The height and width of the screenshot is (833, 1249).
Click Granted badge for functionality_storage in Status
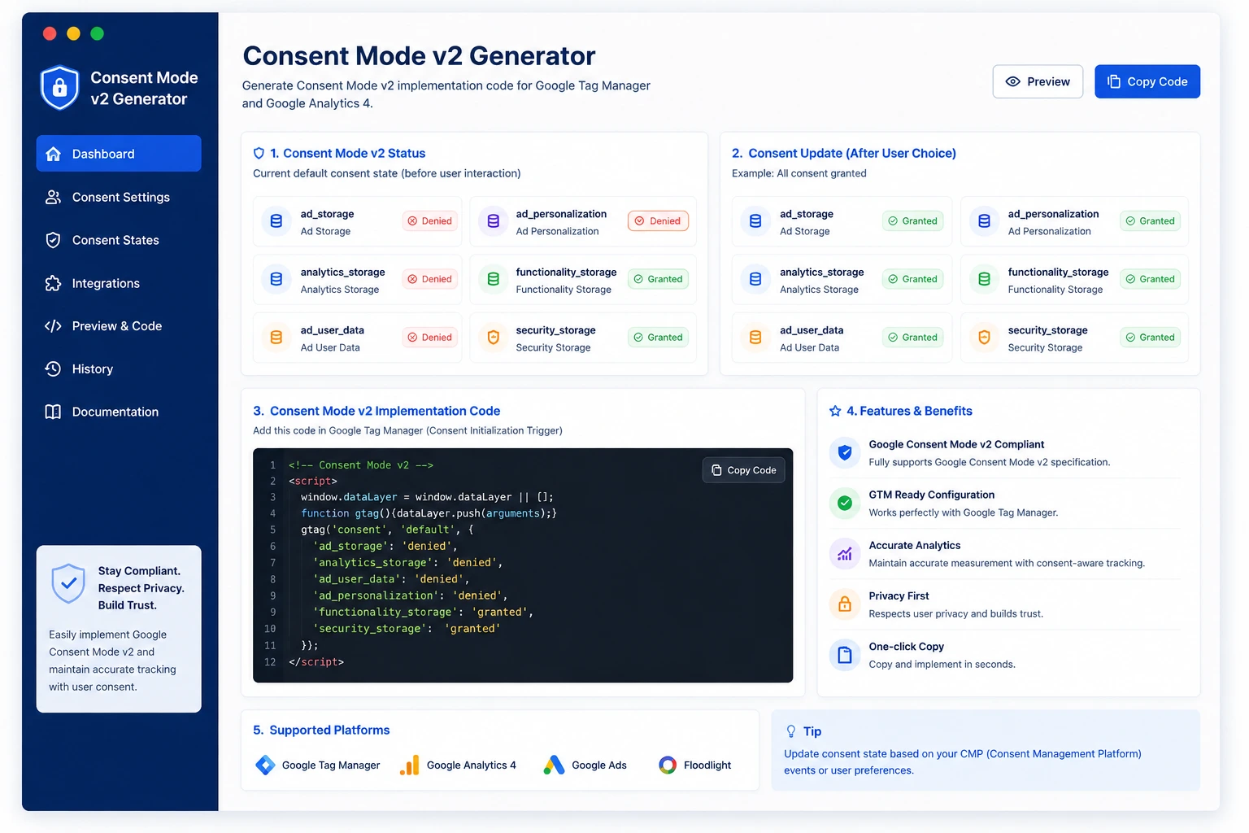(658, 279)
